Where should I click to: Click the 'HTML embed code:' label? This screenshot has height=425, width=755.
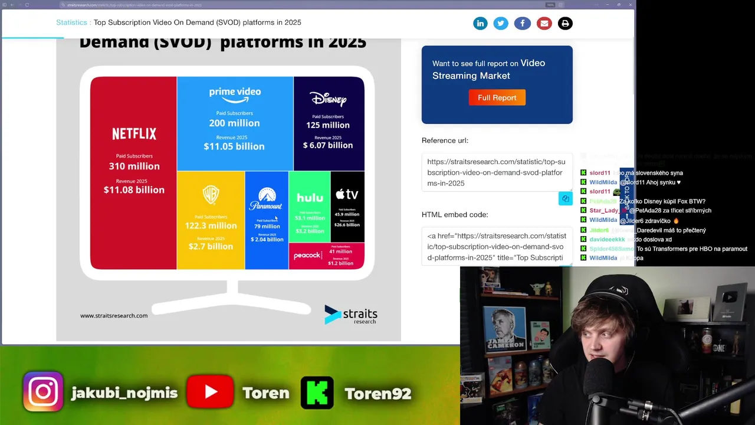click(x=455, y=215)
